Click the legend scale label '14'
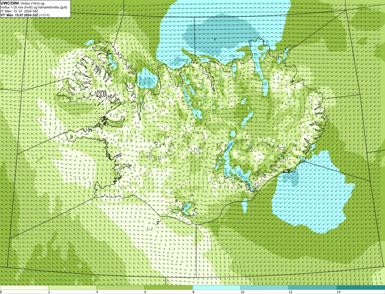The width and height of the screenshot is (385, 294). pyautogui.click(x=338, y=292)
